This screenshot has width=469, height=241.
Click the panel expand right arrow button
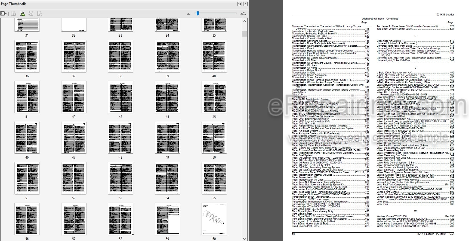pos(245,4)
